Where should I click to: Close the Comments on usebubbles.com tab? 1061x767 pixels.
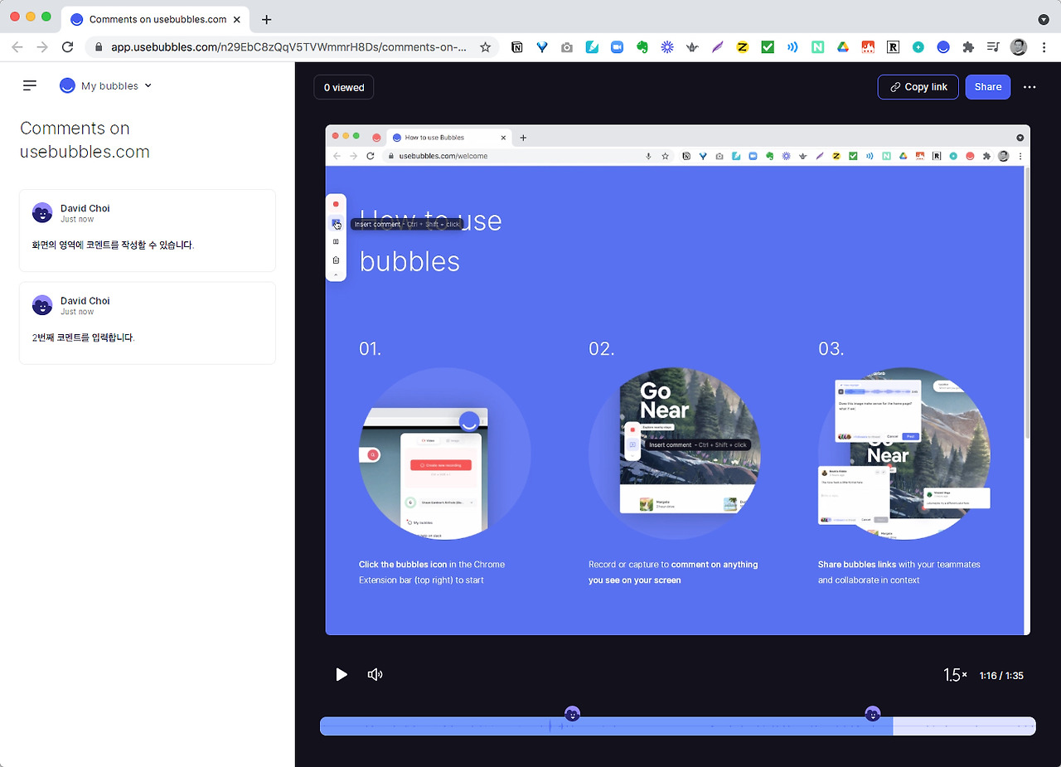(x=237, y=19)
